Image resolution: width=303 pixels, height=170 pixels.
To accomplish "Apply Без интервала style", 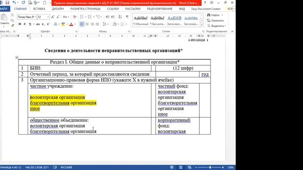I will 158,21.
